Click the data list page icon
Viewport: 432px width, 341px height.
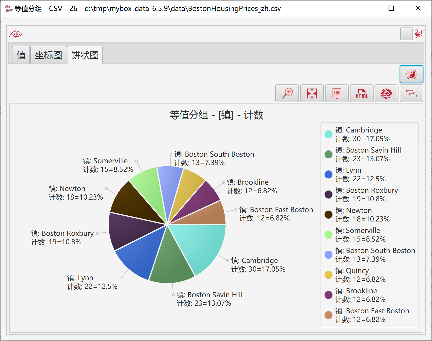click(337, 93)
